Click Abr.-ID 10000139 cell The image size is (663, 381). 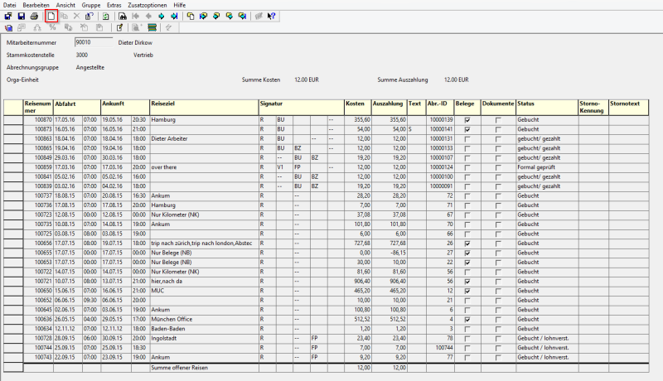[x=440, y=120]
